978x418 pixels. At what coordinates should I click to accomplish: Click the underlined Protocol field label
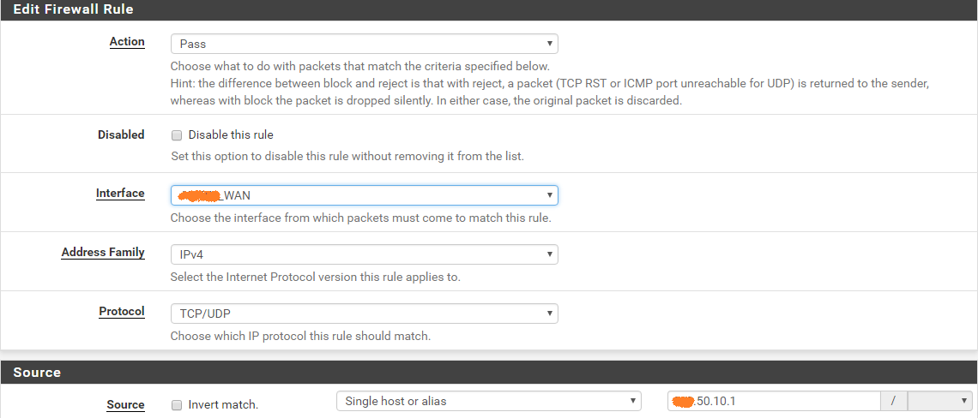tap(122, 311)
